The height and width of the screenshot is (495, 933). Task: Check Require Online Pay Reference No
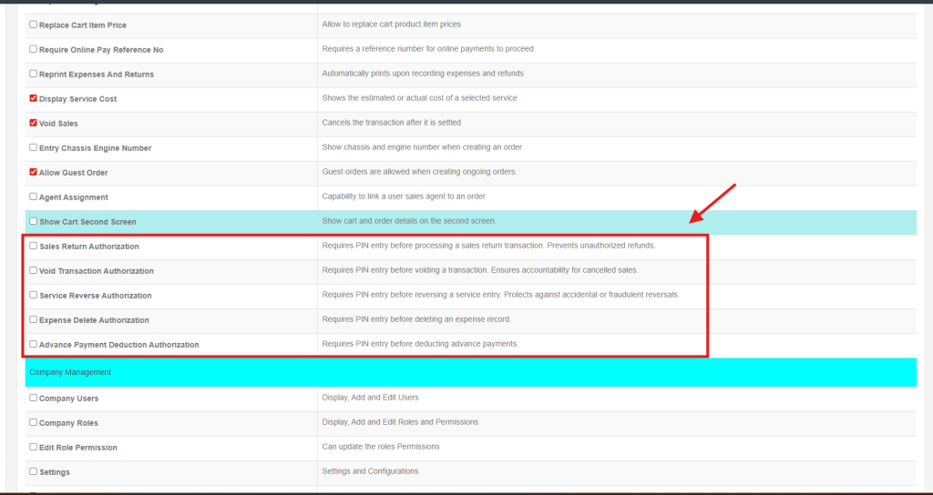(x=34, y=49)
